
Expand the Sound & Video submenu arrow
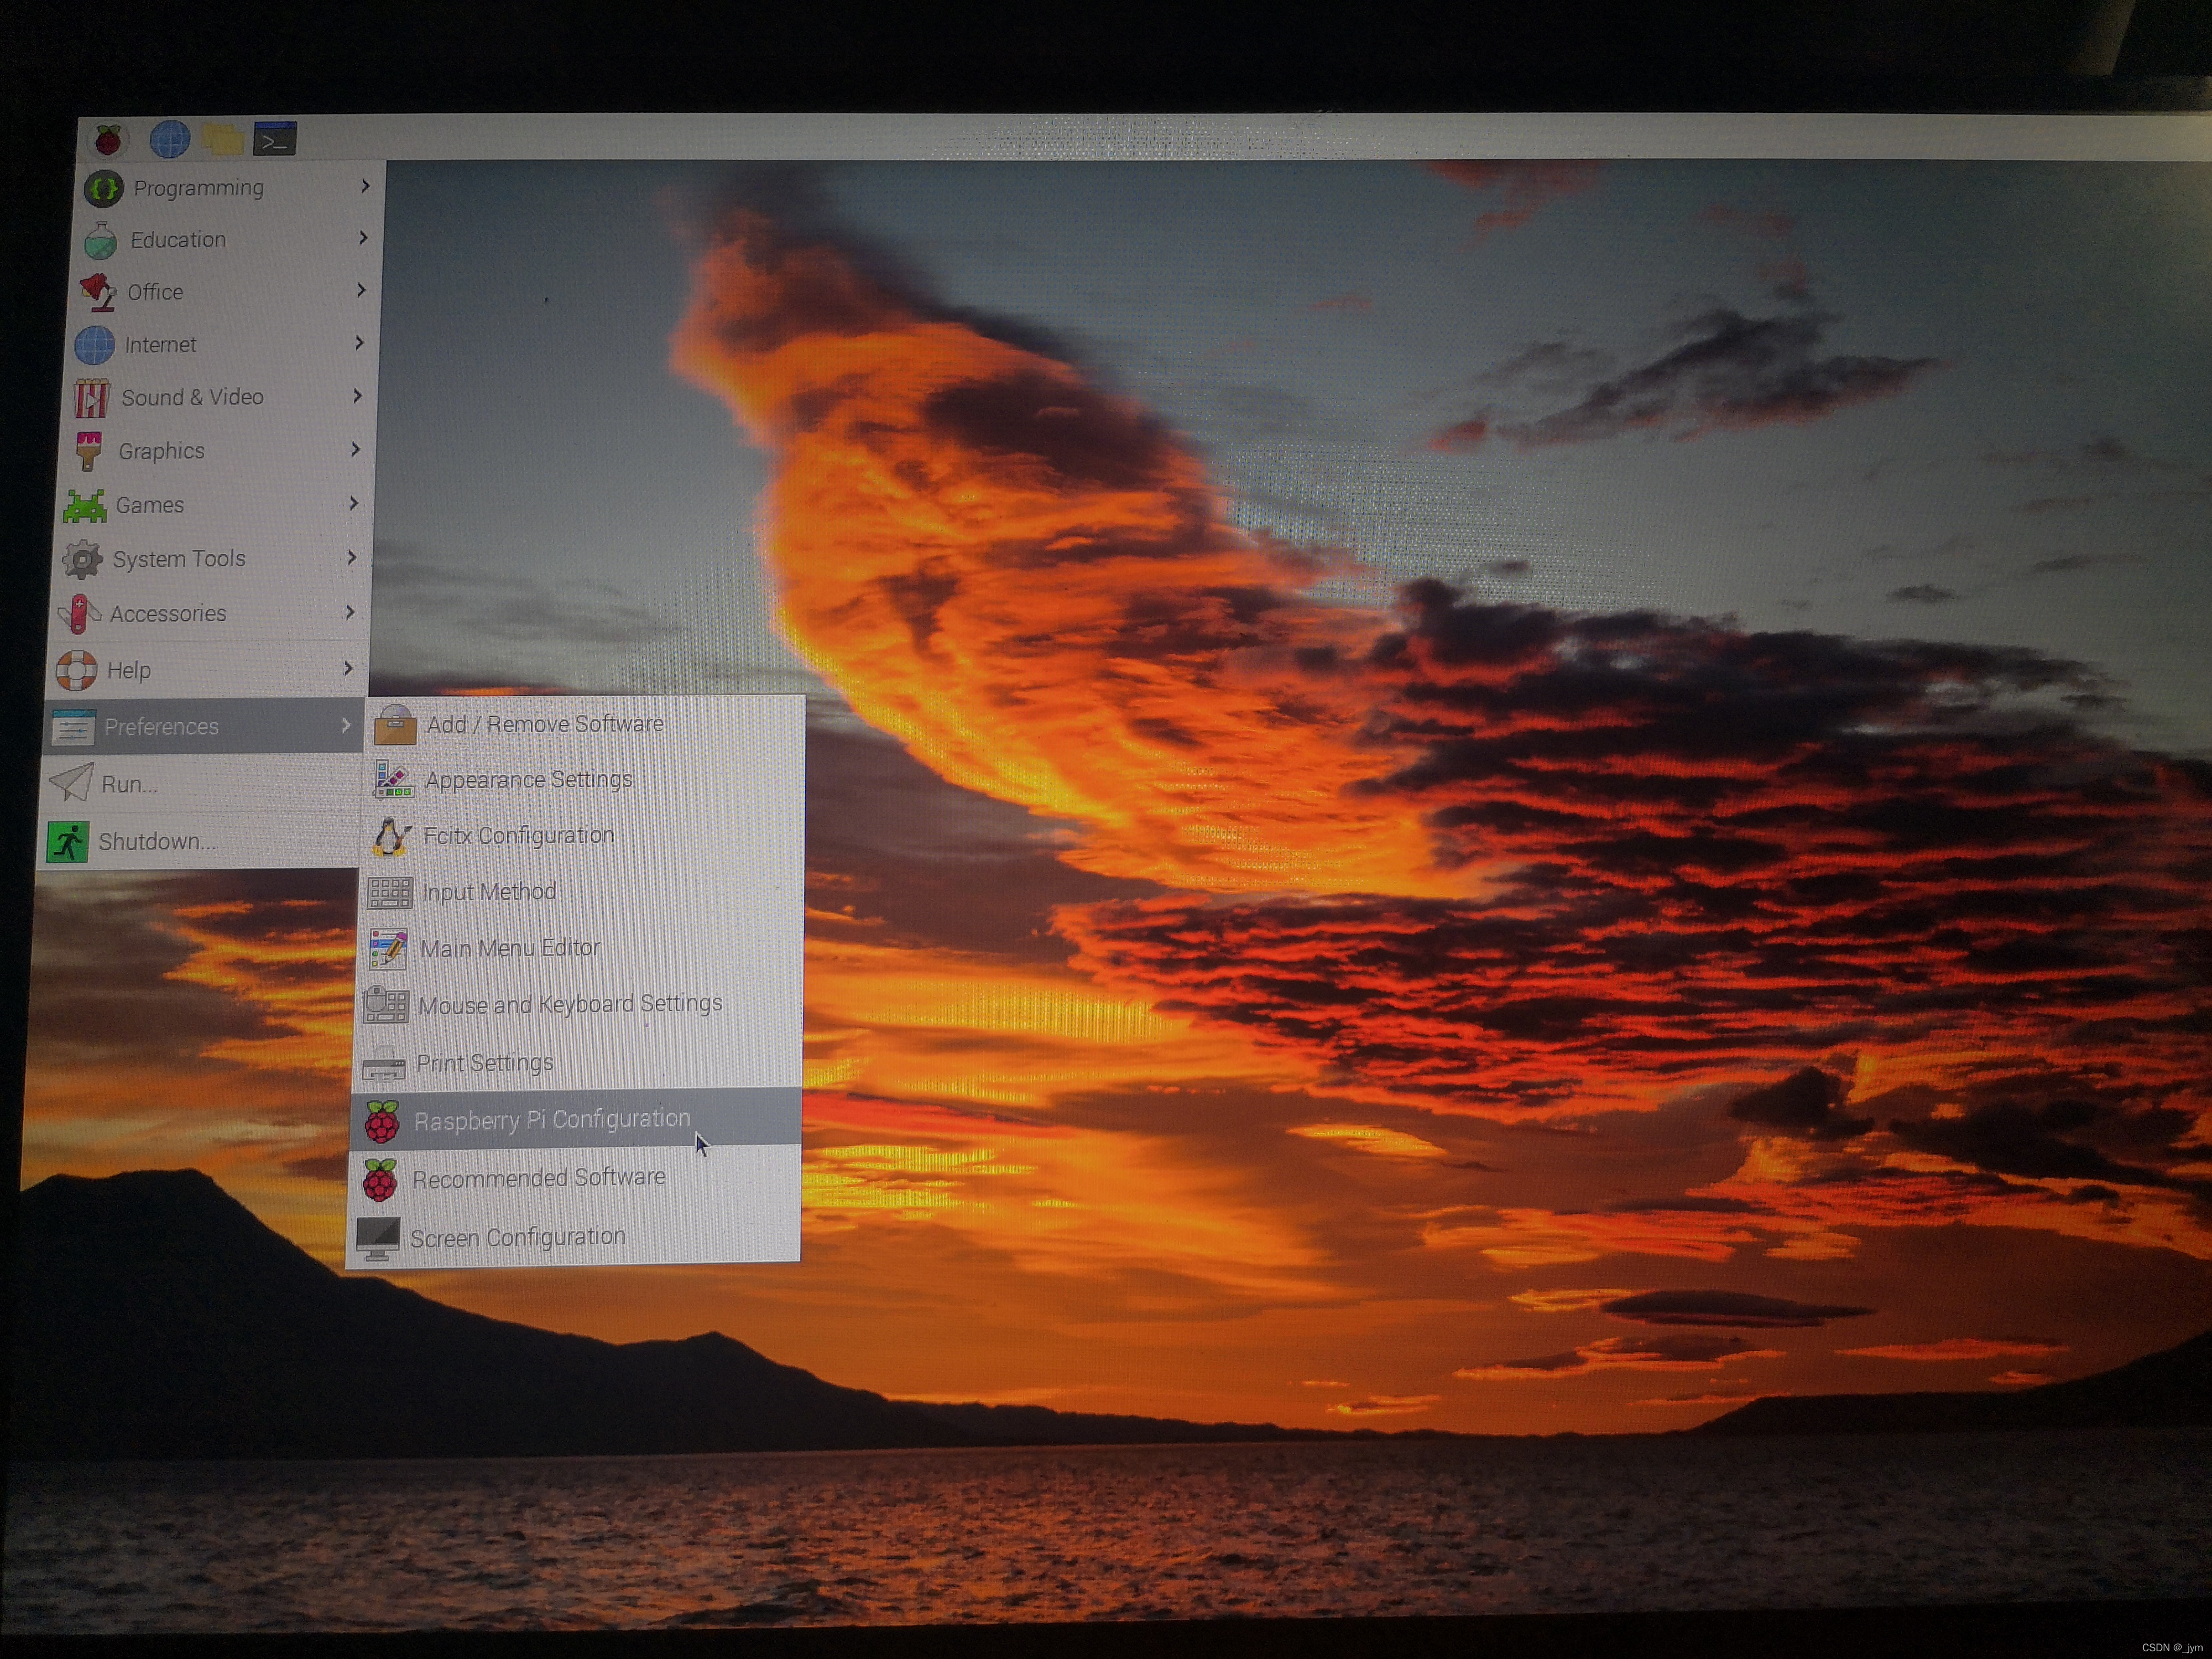[357, 396]
